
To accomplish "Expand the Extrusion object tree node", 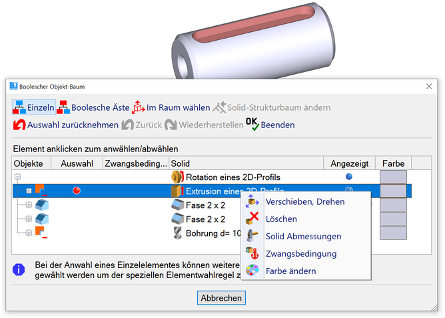I will click(29, 191).
